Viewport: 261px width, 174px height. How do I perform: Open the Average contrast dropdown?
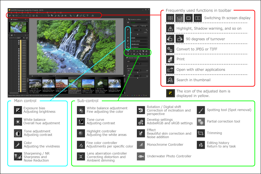[x=139, y=41]
